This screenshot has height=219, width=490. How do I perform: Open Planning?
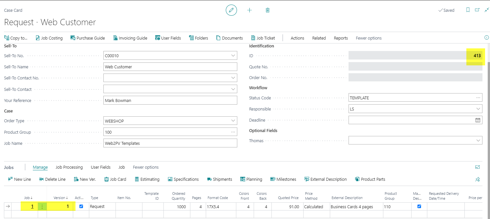pos(251,179)
